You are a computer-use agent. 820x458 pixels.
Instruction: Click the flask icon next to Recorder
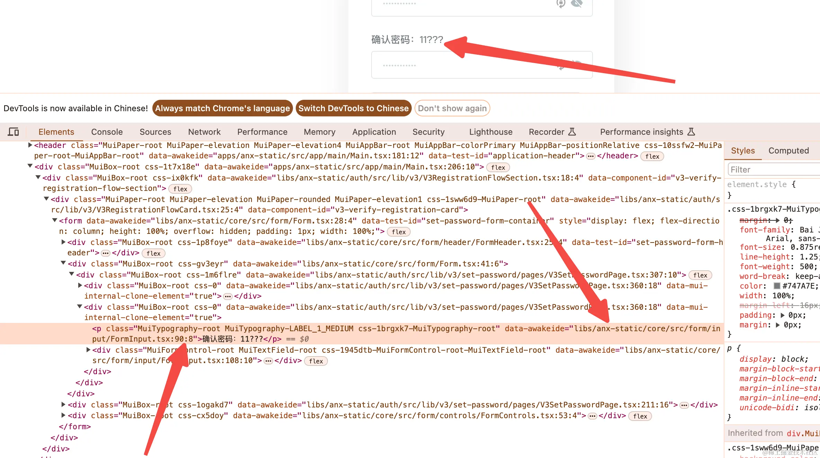[x=572, y=132]
